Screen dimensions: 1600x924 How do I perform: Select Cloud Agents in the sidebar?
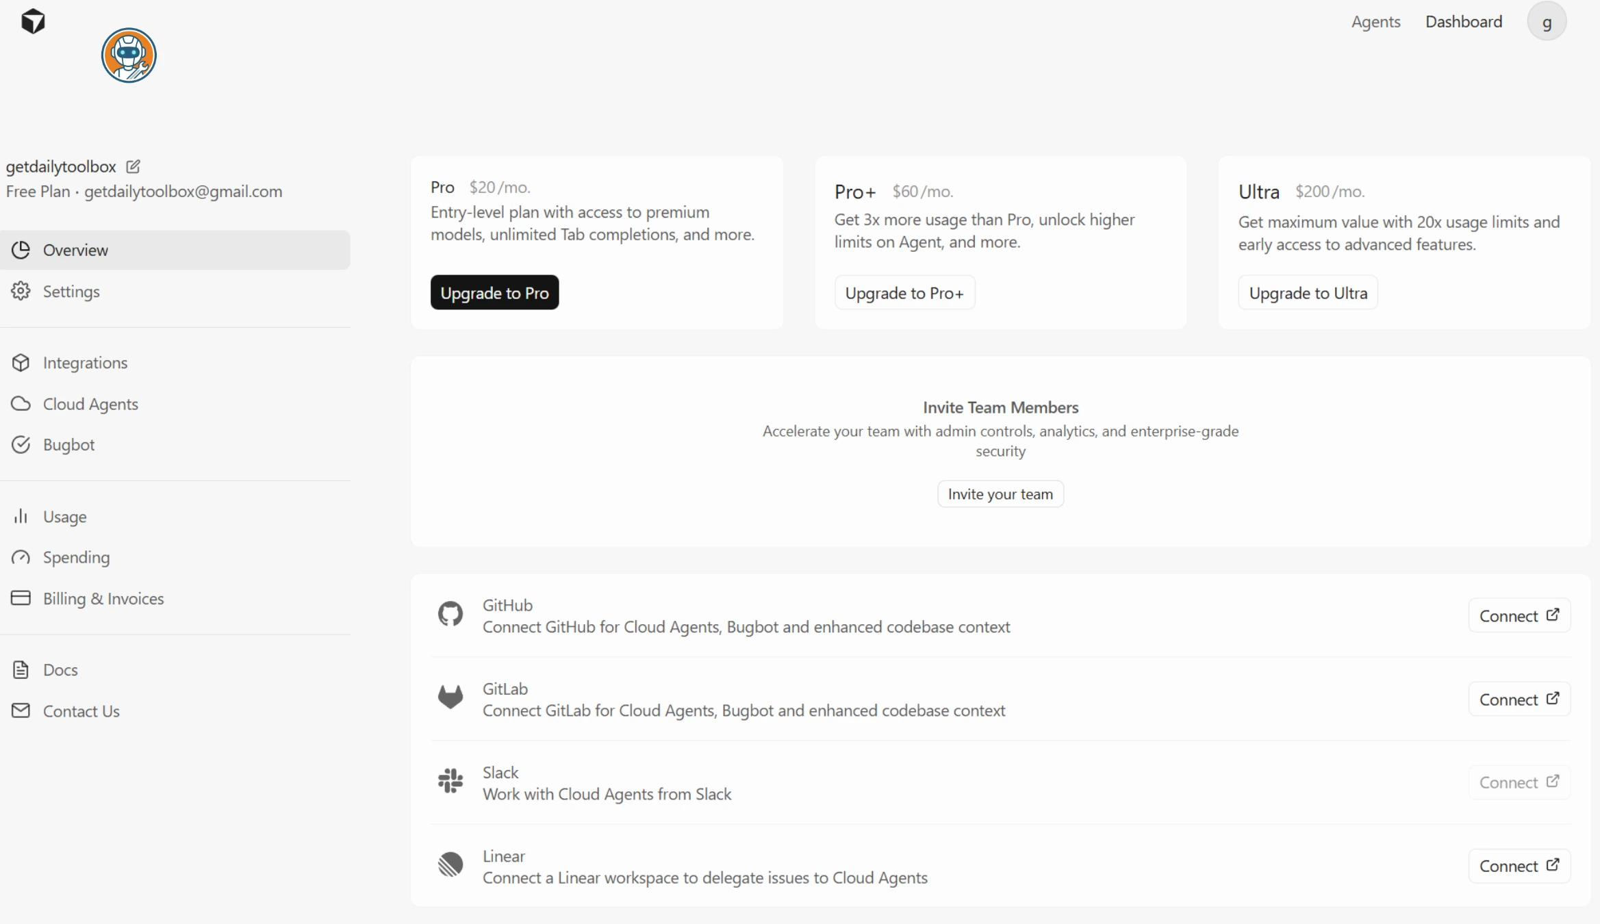click(90, 404)
